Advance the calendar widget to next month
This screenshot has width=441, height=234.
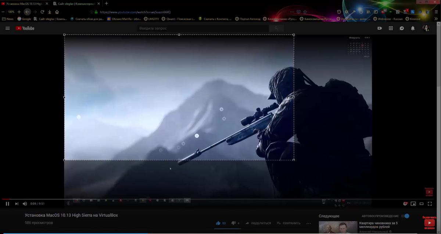point(369,37)
